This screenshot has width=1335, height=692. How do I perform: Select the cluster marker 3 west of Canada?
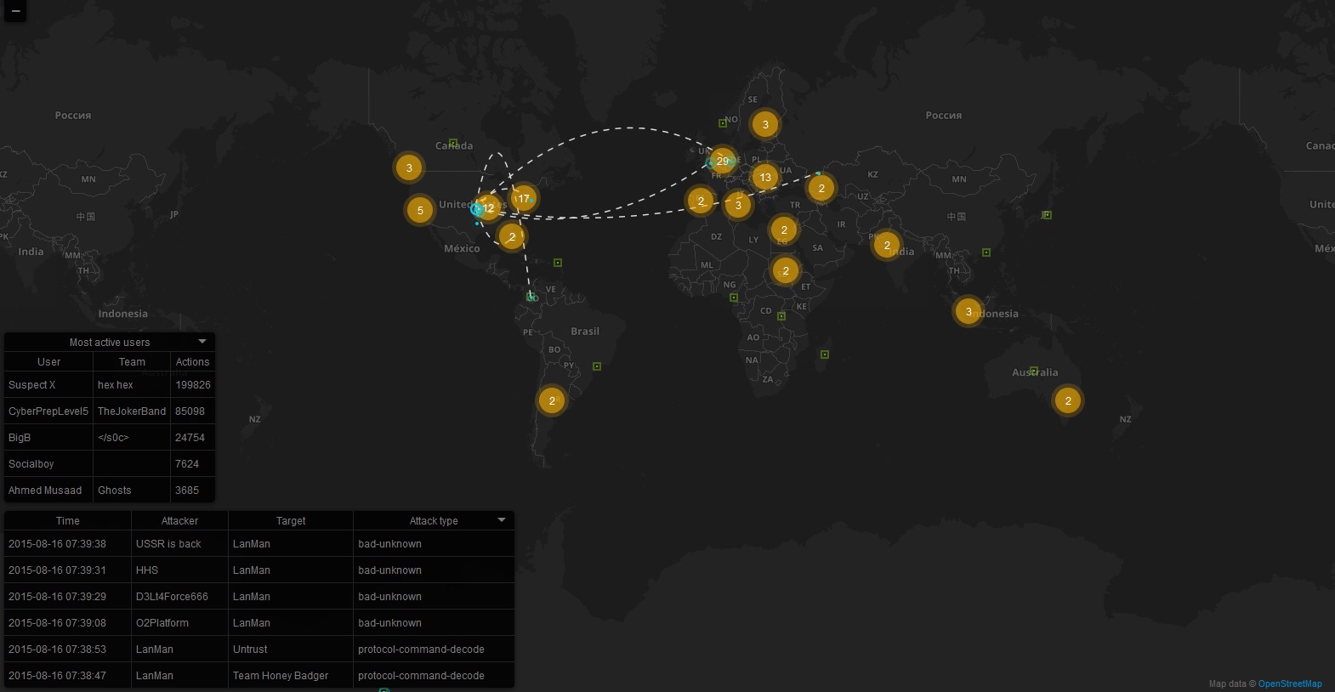409,167
